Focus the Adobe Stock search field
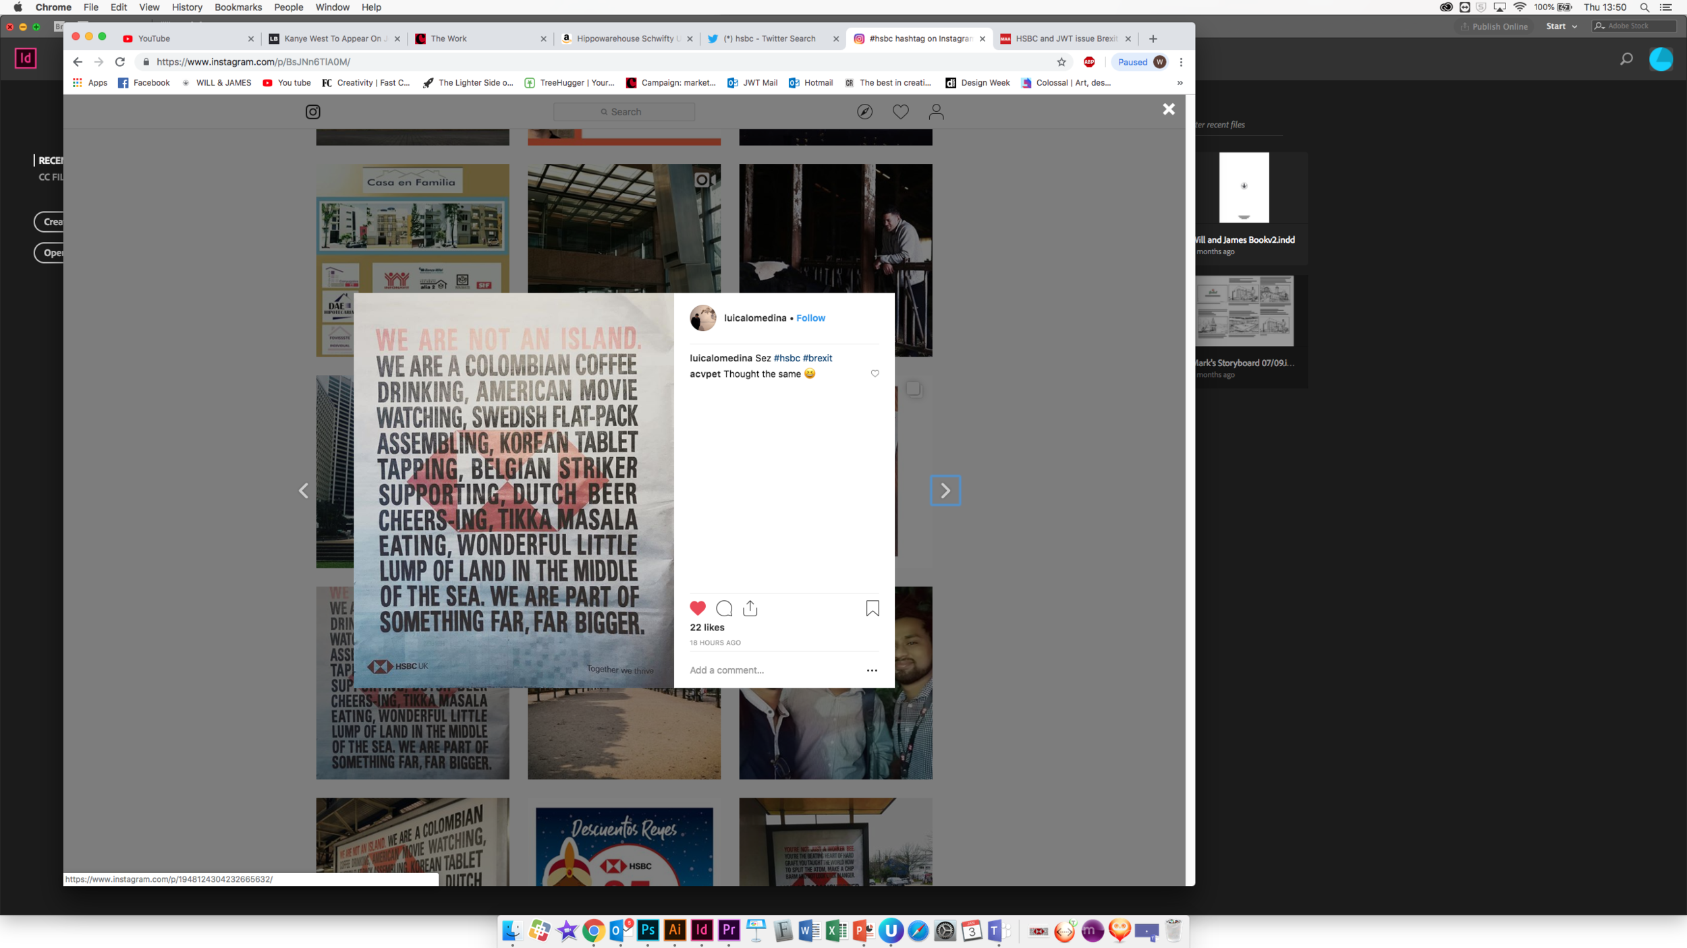Viewport: 1687px width, 948px height. [x=1634, y=26]
